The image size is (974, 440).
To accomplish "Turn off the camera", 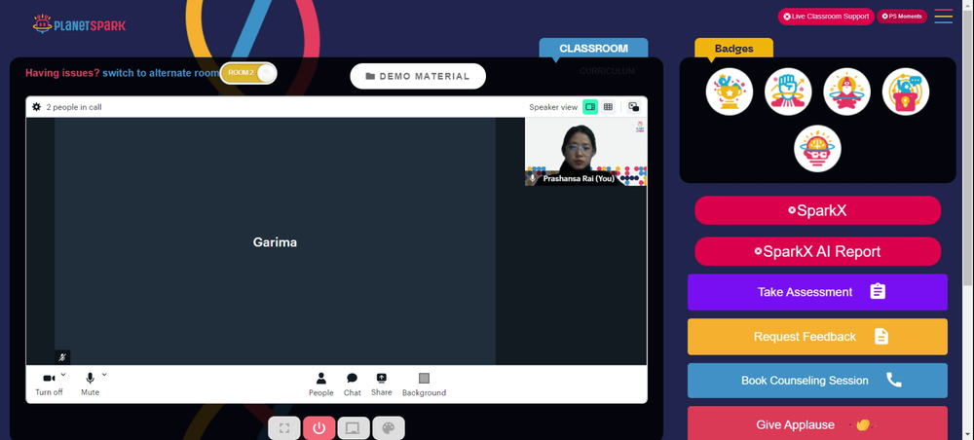I will 49,385.
